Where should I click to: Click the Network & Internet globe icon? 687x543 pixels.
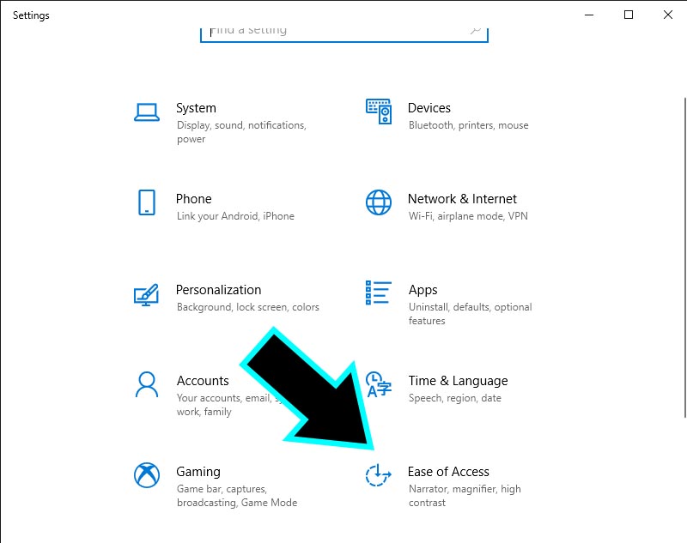click(379, 202)
